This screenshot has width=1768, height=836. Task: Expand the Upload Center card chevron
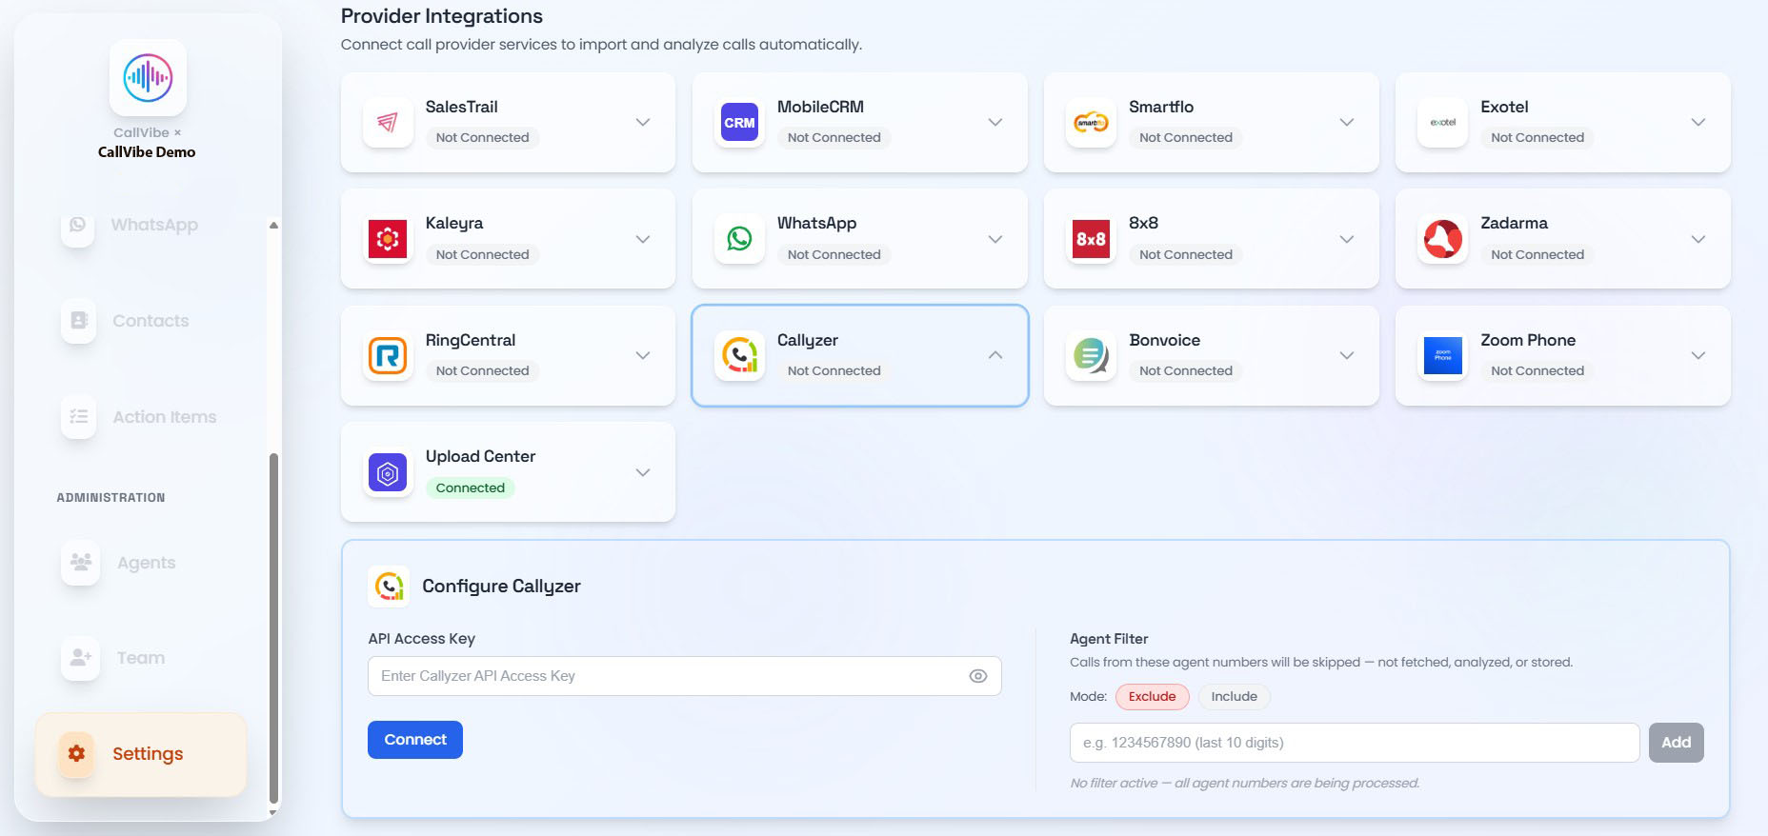pyautogui.click(x=643, y=472)
